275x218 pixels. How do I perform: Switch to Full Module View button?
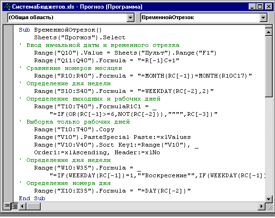point(15,206)
